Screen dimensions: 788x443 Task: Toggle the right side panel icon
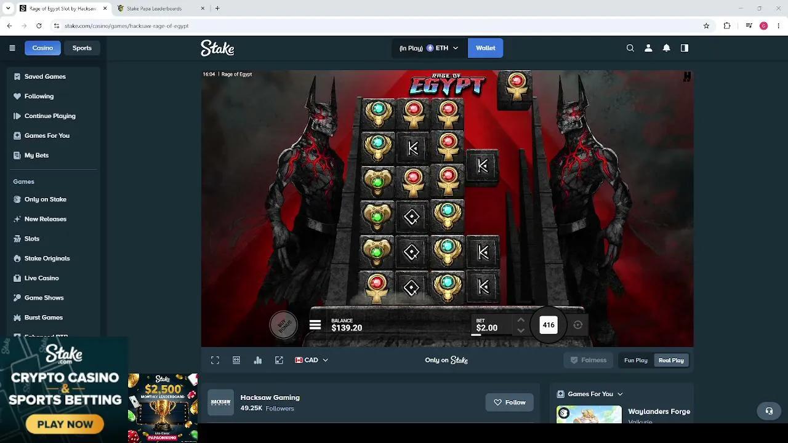pos(685,48)
